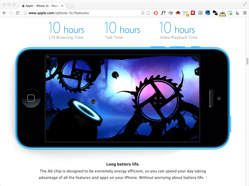This screenshot has height=186, width=249.
Task: Click the window with green arrow extension
Action: (x=230, y=13)
